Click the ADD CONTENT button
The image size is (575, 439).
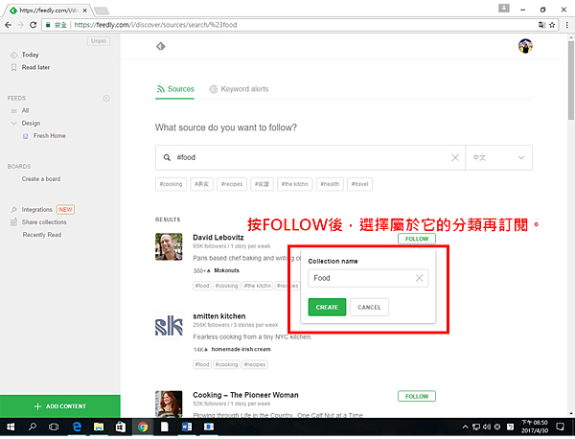pyautogui.click(x=60, y=406)
